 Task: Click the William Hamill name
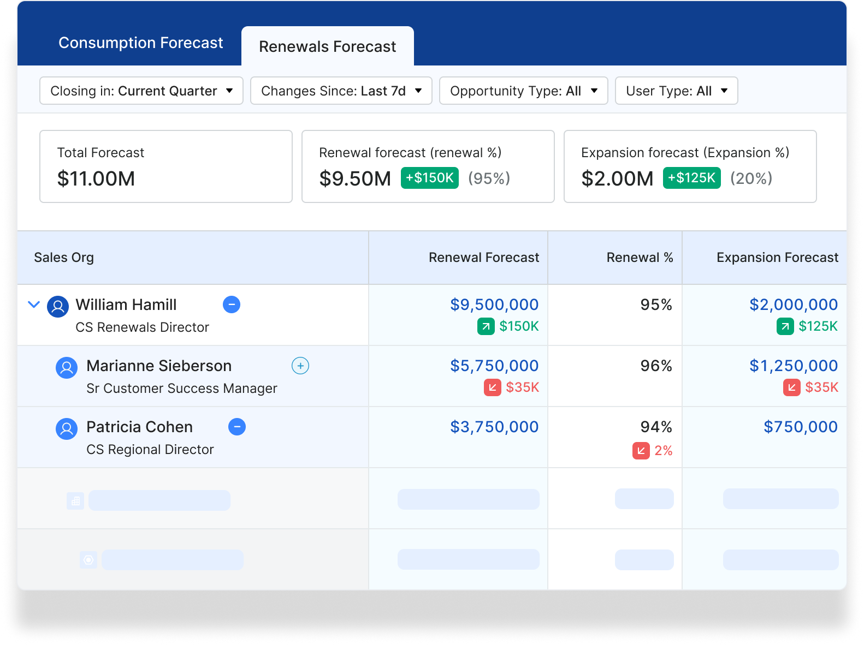point(126,304)
